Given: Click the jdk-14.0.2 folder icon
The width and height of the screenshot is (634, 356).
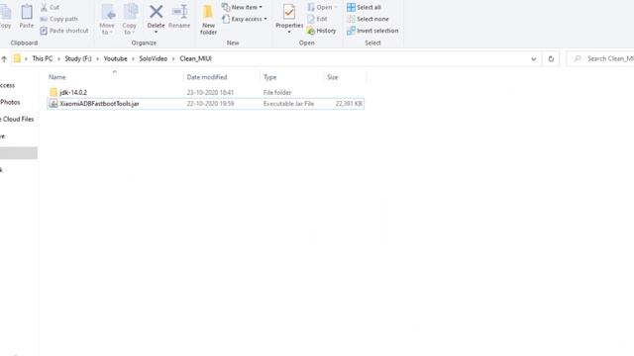Looking at the screenshot, I should [x=53, y=92].
